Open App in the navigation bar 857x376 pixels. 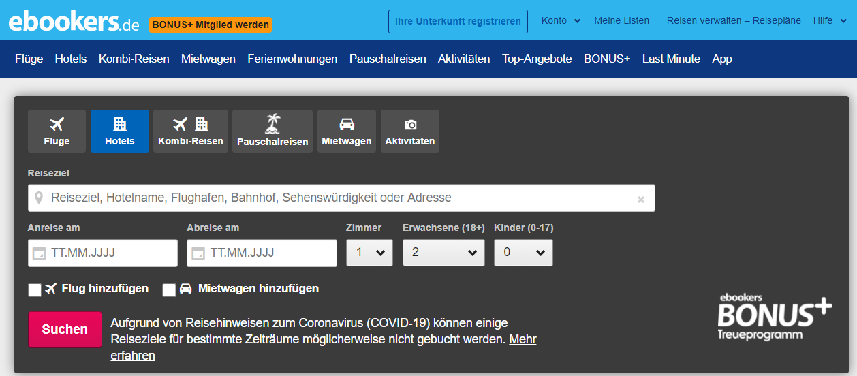722,59
